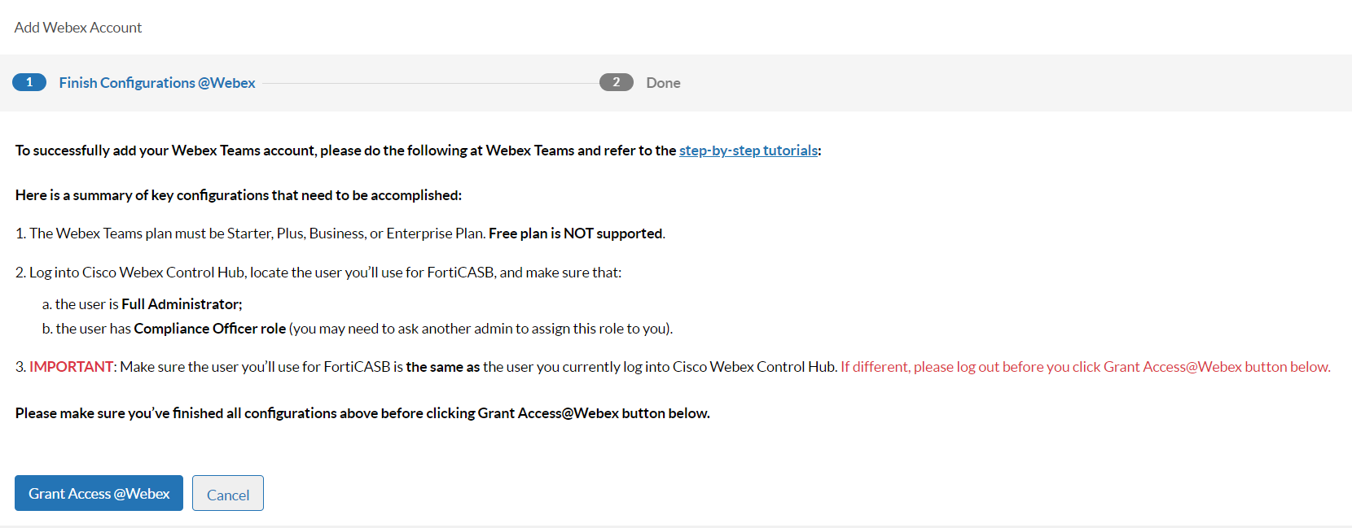The image size is (1352, 528).
Task: Click the summary of key configurations heading
Action: [x=239, y=195]
